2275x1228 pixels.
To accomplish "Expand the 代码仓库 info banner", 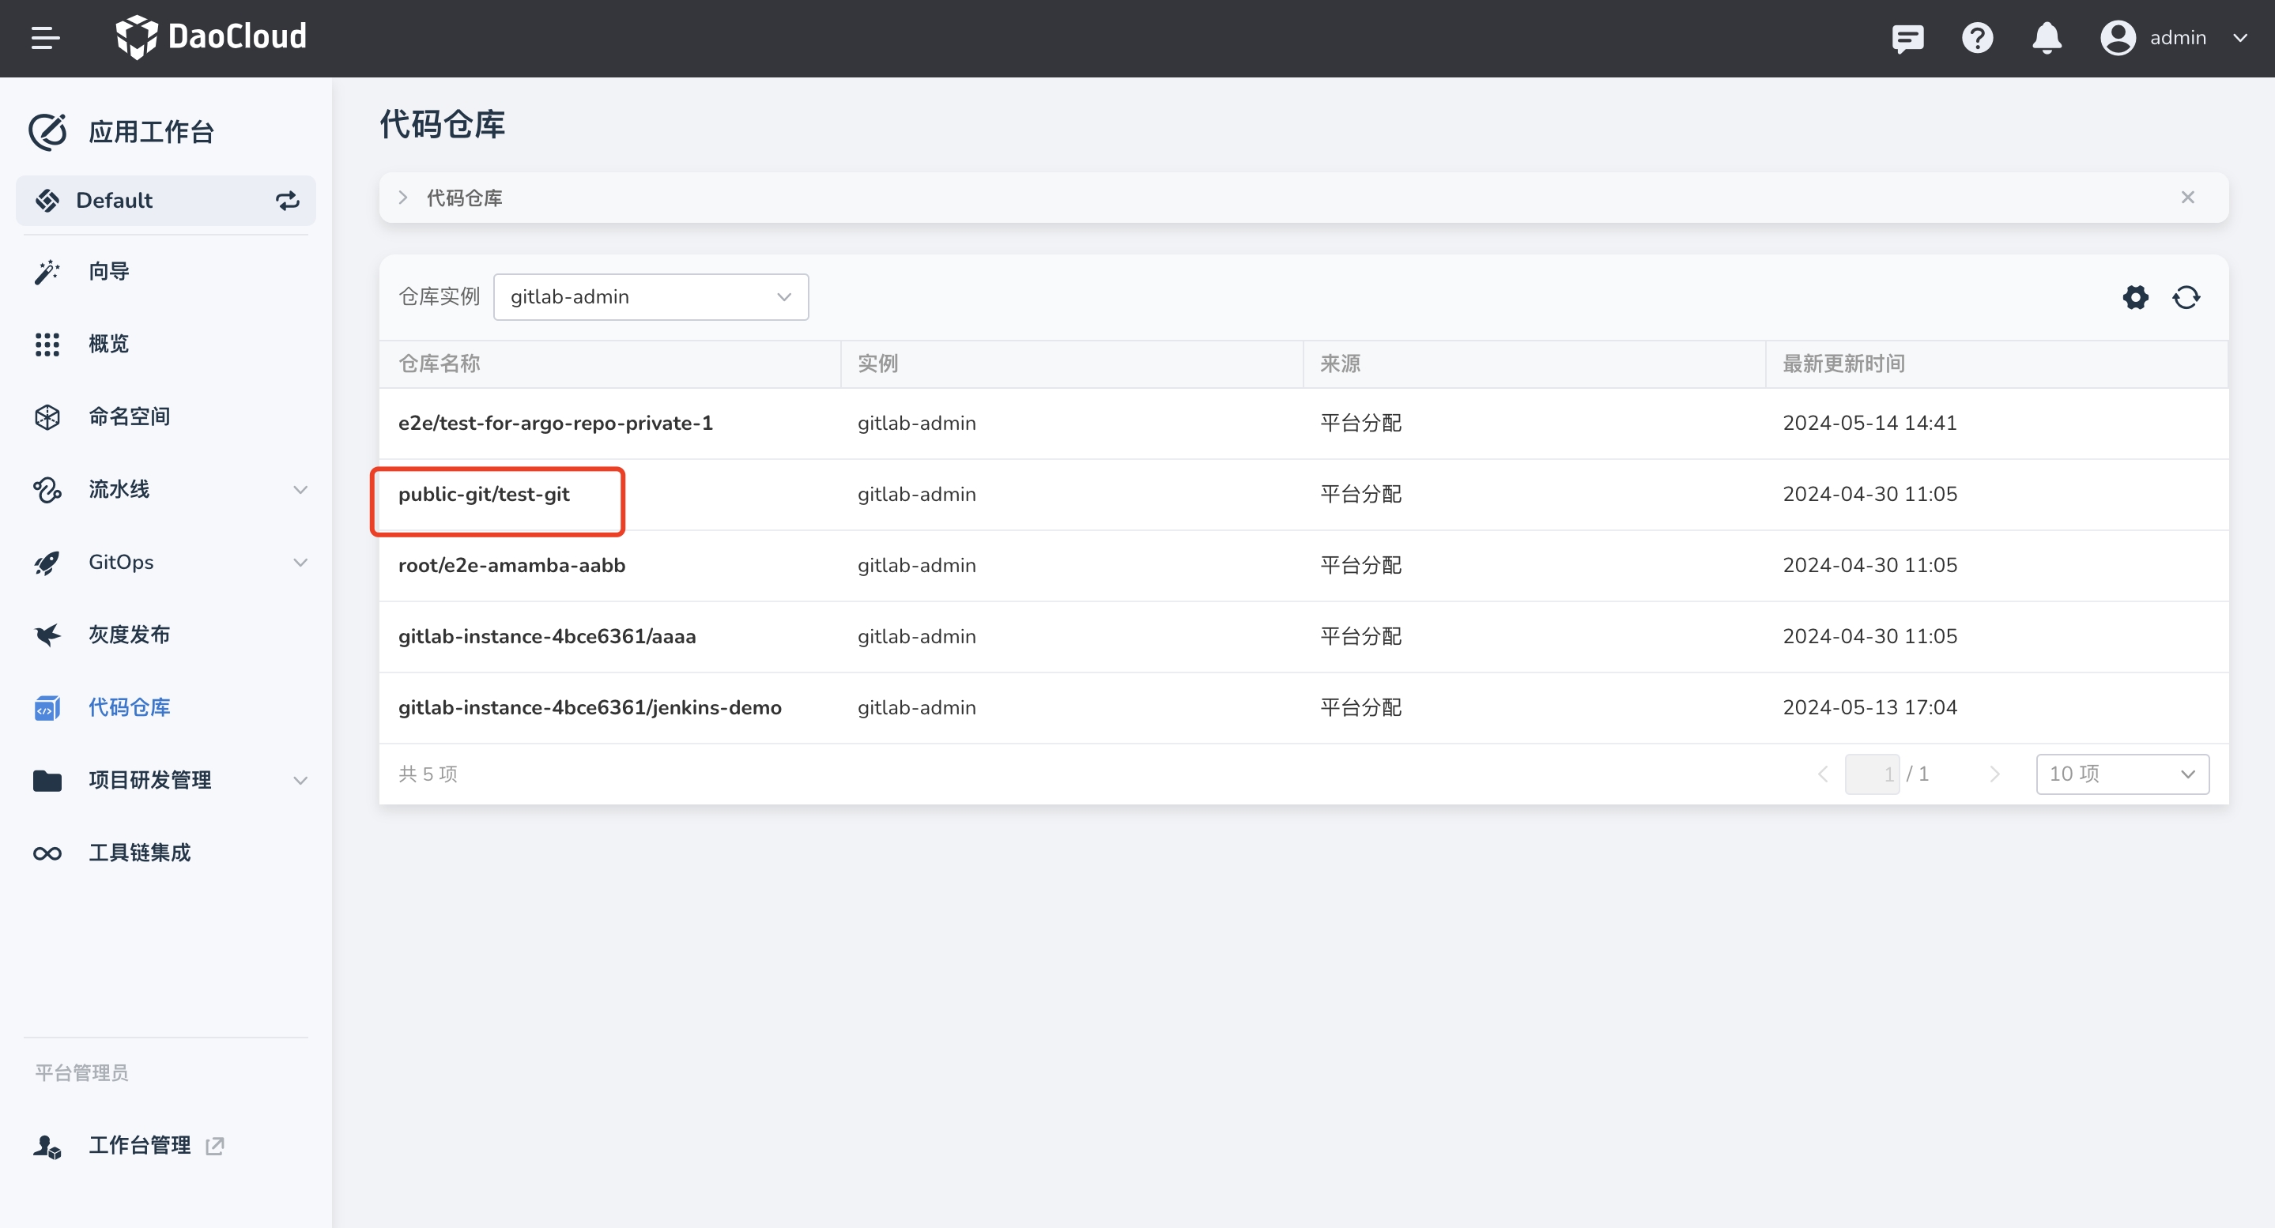I will (x=404, y=198).
